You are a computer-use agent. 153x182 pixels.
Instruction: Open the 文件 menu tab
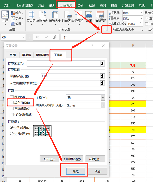[7, 5]
